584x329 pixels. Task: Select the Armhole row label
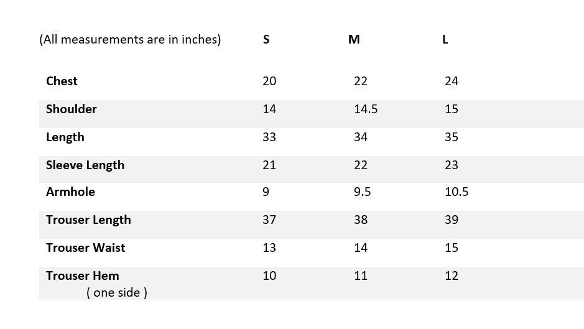(70, 192)
